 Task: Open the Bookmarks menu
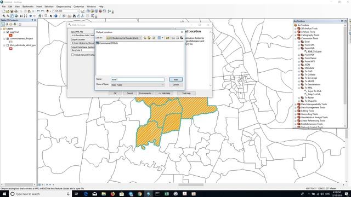(x=28, y=7)
